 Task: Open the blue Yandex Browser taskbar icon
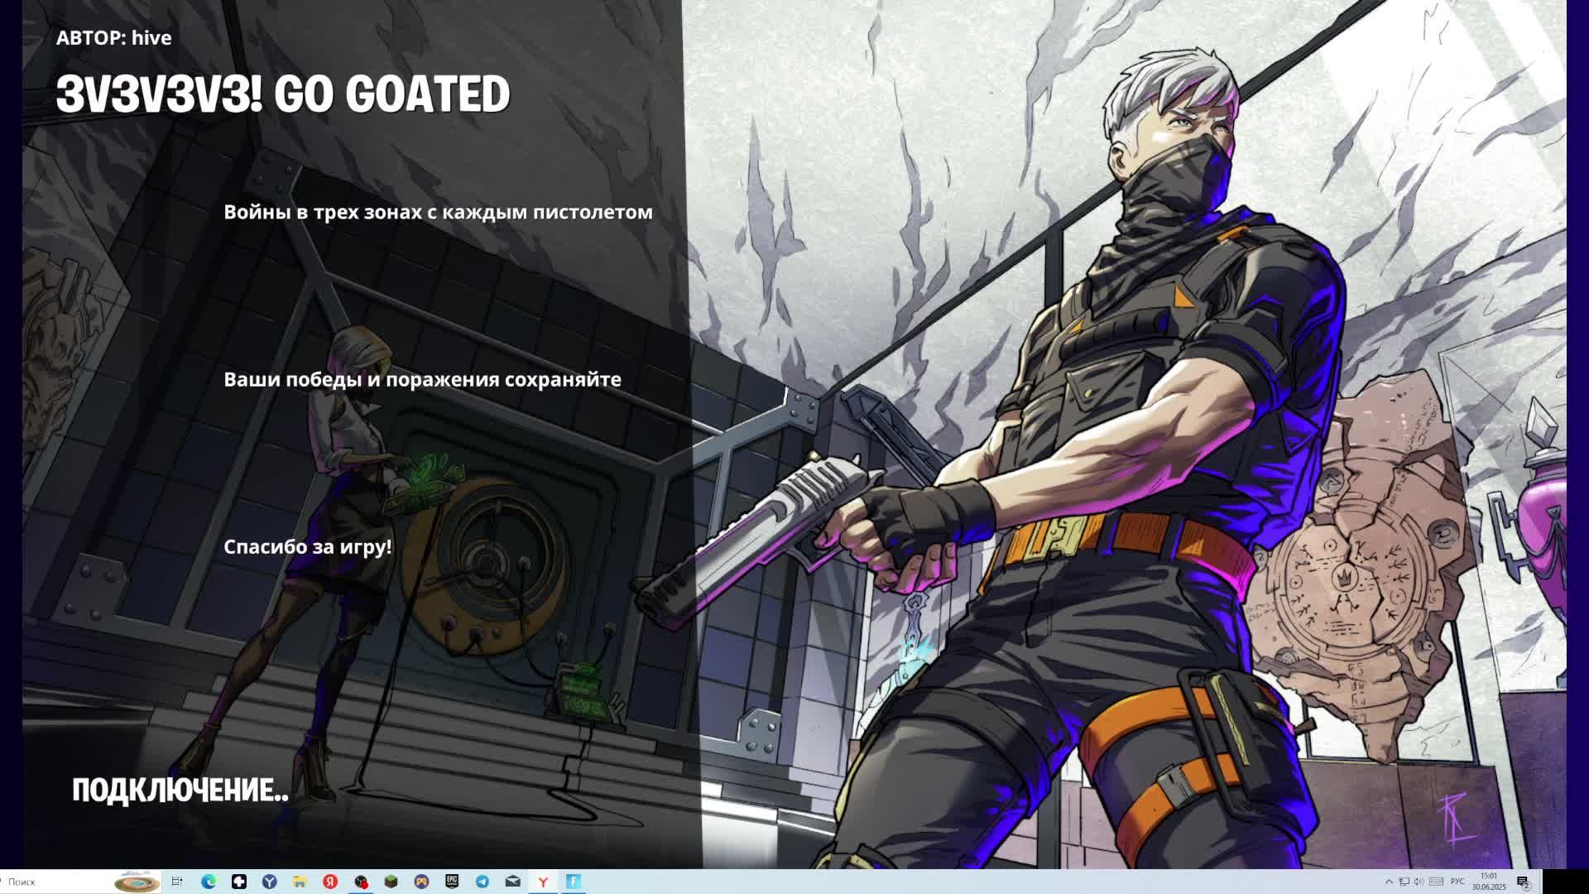[x=270, y=882]
